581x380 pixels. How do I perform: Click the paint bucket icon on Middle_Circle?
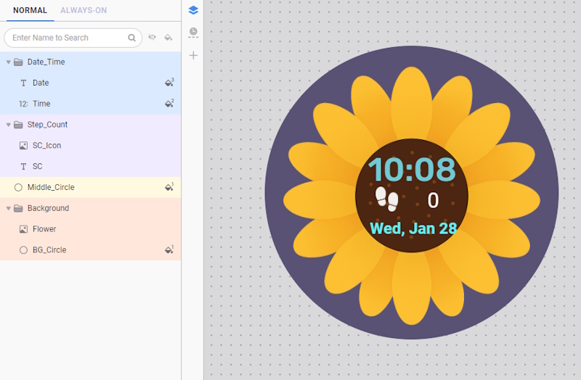pos(168,187)
